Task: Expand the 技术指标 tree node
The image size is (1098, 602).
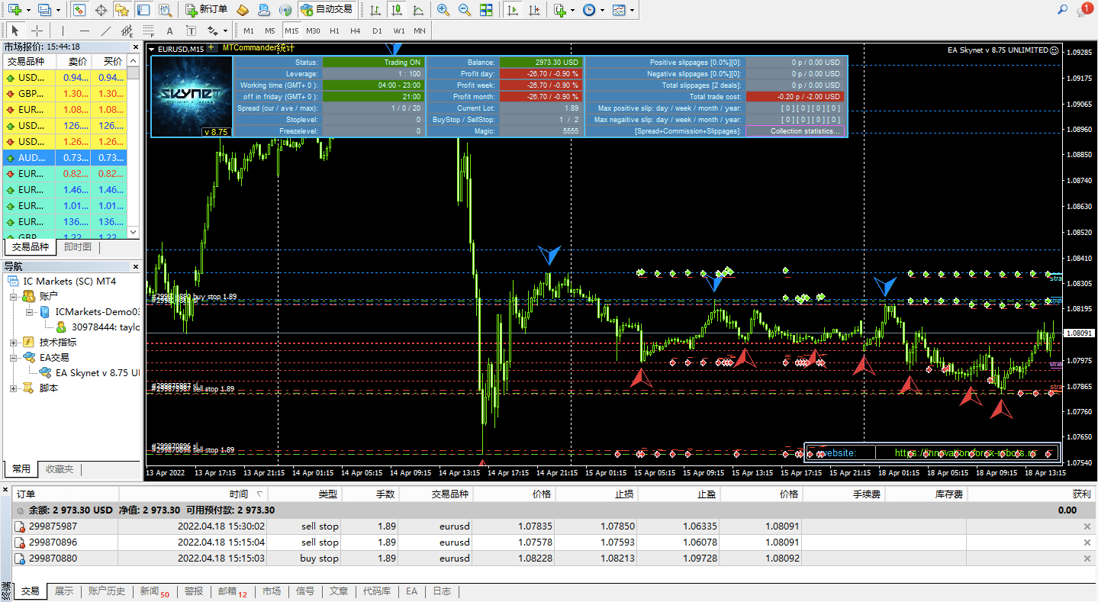Action: [14, 343]
